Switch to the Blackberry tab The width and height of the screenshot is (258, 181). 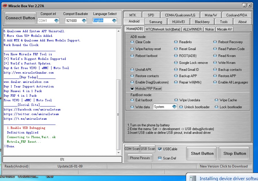202,22
